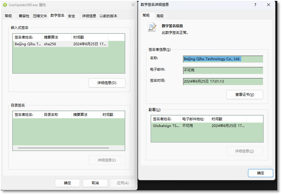This screenshot has height=195, width=282.
Task: Click 签名者姓名 header in catalog signature list
Action: click(x=27, y=115)
